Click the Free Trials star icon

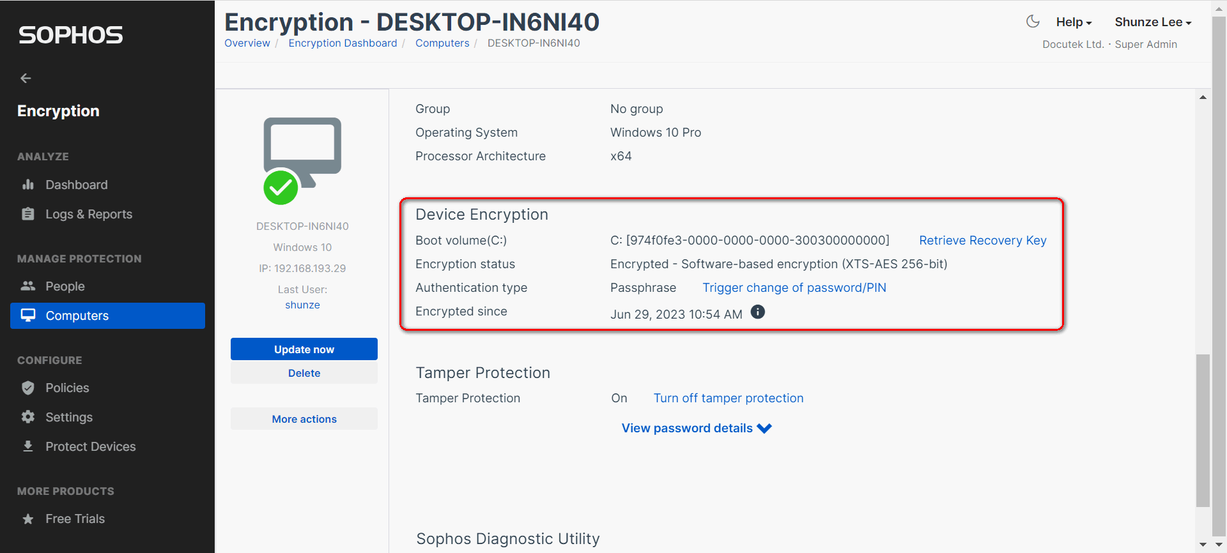click(x=28, y=519)
